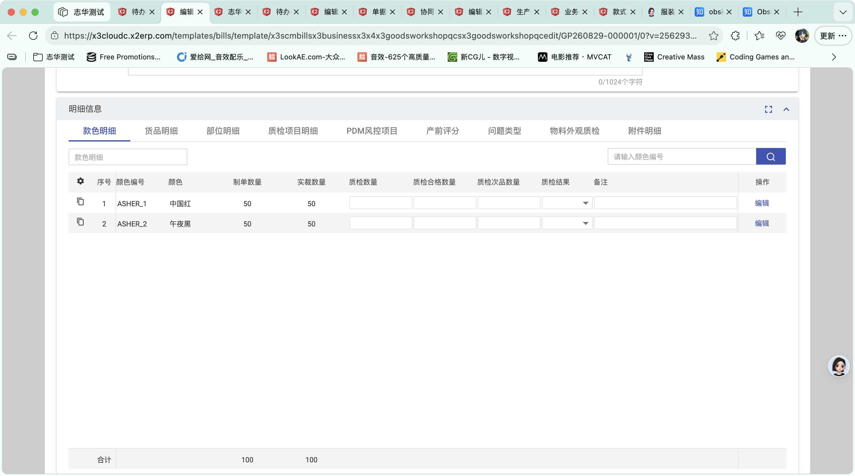Switch to PDM风控项目 tab
Viewport: 855px width, 476px height.
(372, 131)
